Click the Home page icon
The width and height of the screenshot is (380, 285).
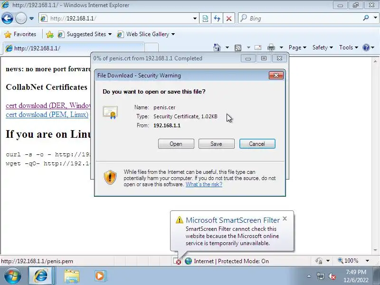pos(217,47)
